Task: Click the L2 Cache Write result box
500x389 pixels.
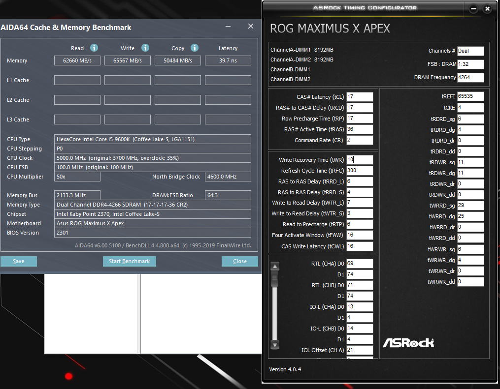Action: click(128, 100)
